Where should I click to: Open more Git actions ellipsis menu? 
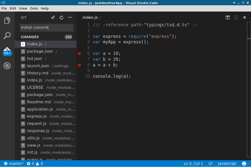click(70, 18)
